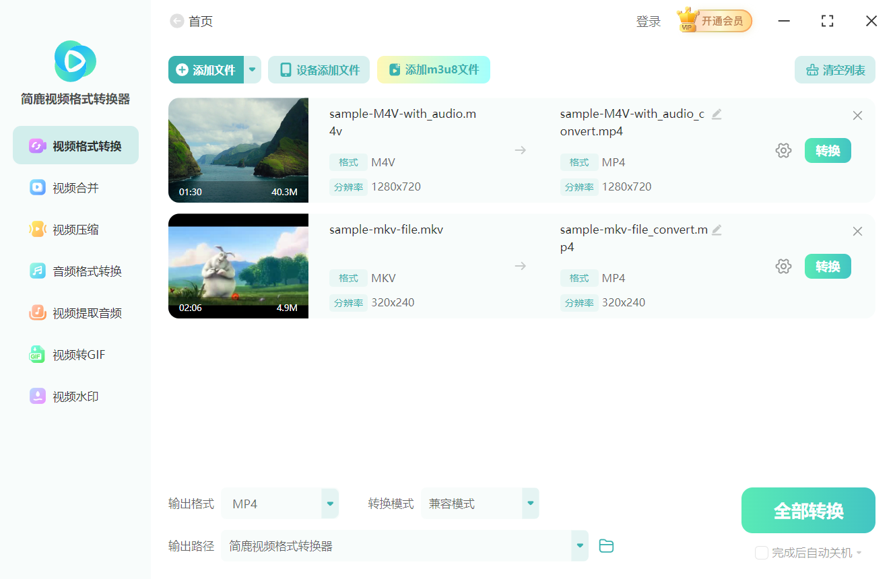
Task: Go back via the 首页 arrow icon
Action: pos(176,22)
